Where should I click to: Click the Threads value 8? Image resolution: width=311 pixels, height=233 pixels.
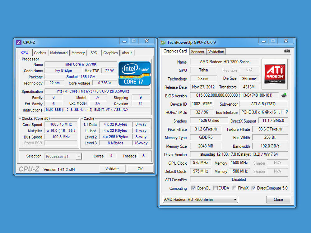pos(143,156)
